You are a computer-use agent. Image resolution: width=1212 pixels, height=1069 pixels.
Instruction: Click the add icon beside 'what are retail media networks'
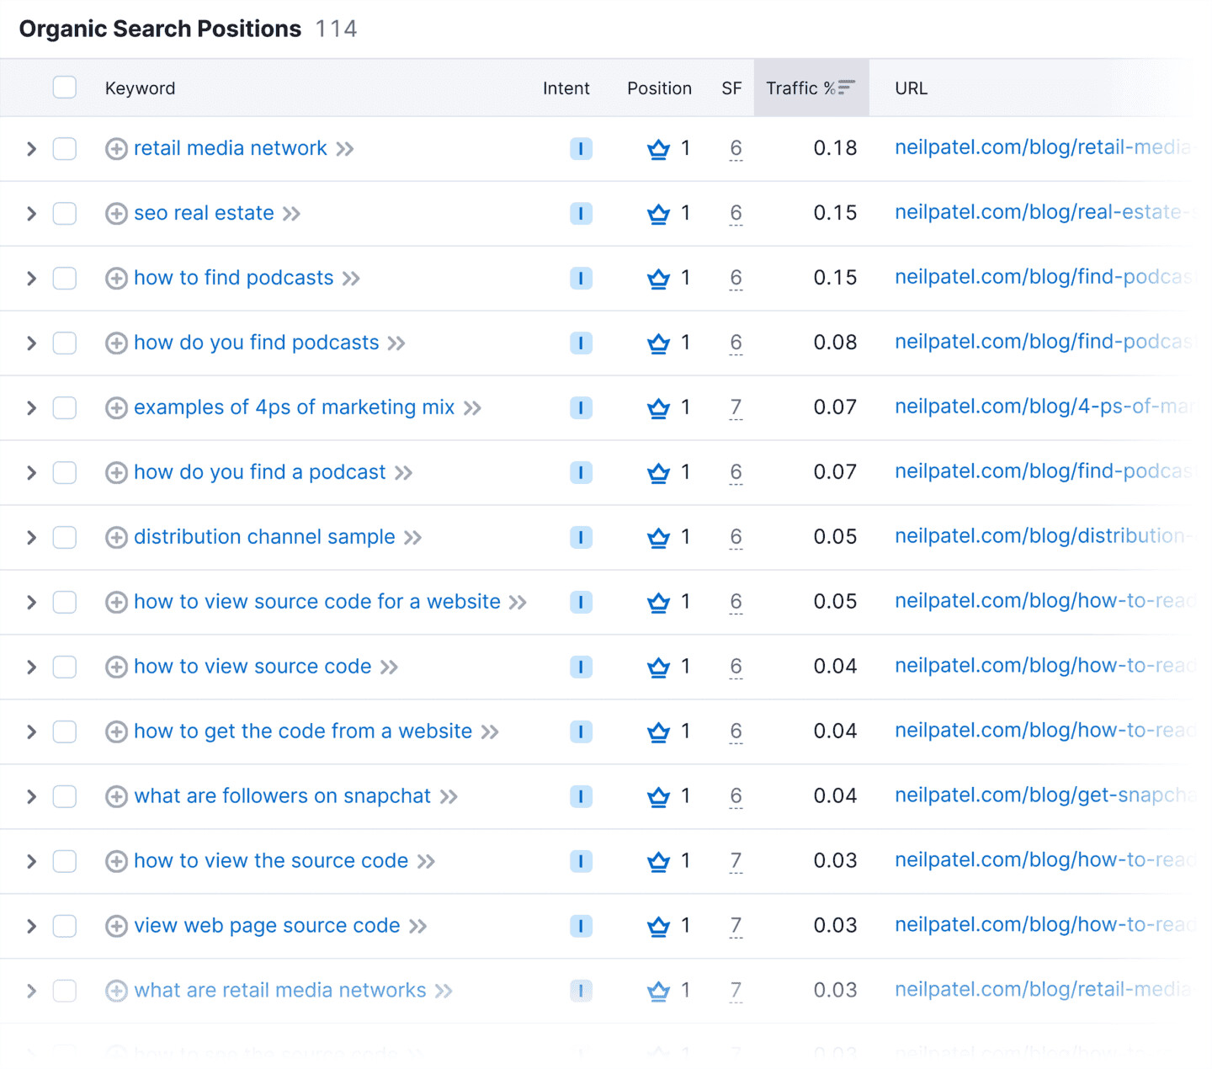(116, 992)
